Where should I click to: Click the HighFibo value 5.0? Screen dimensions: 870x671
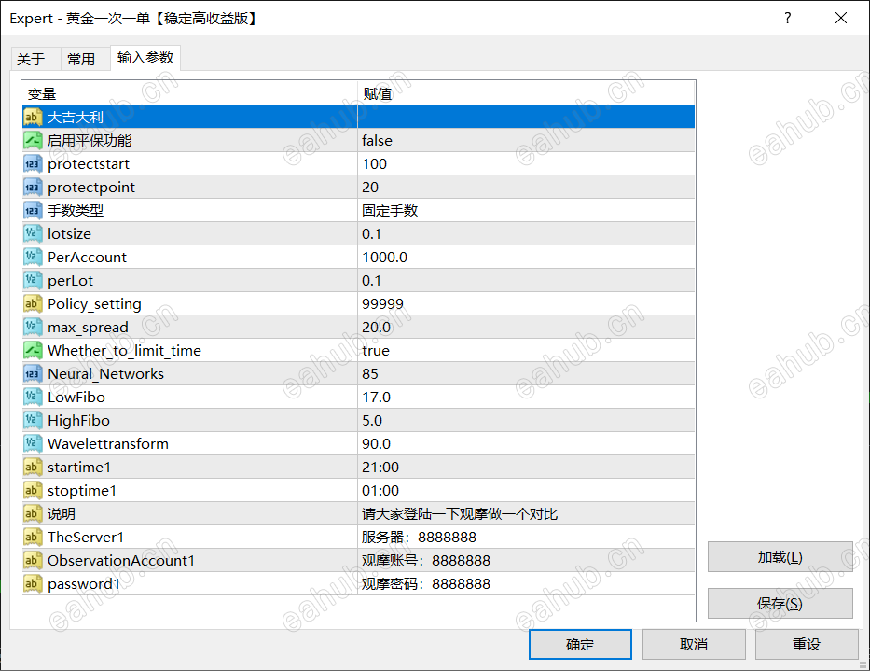pos(372,421)
